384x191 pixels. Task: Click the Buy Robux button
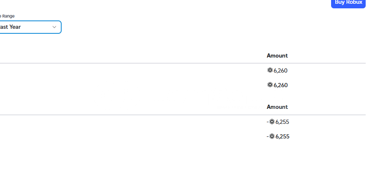coord(348,3)
